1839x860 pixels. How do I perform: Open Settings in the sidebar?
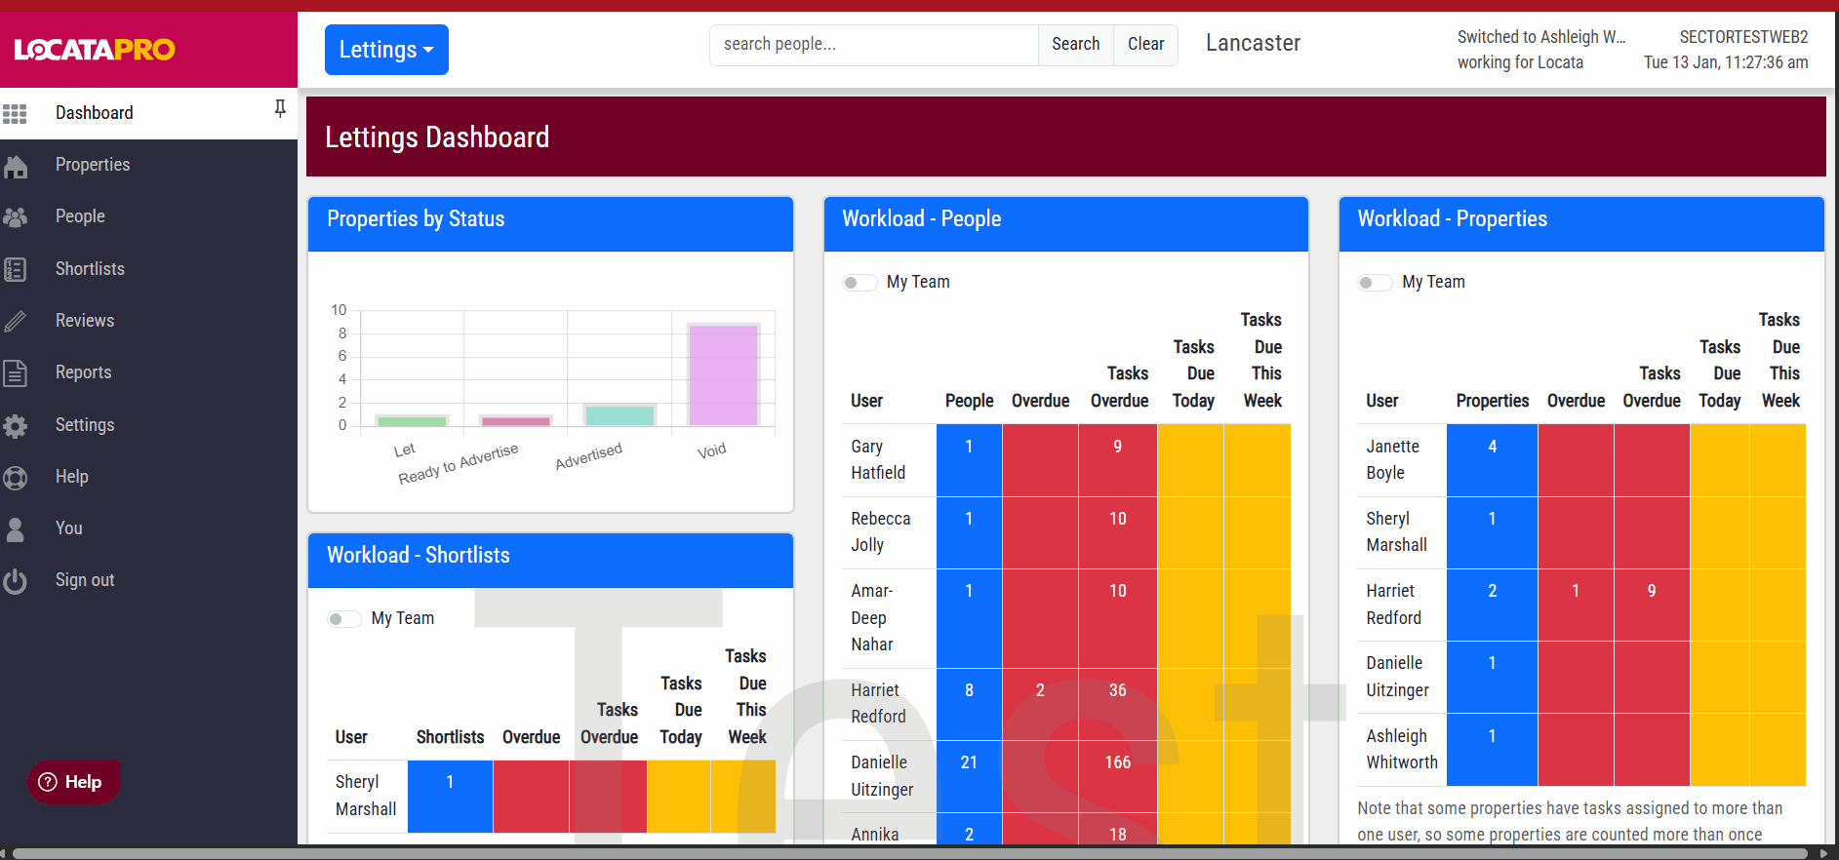(x=148, y=425)
